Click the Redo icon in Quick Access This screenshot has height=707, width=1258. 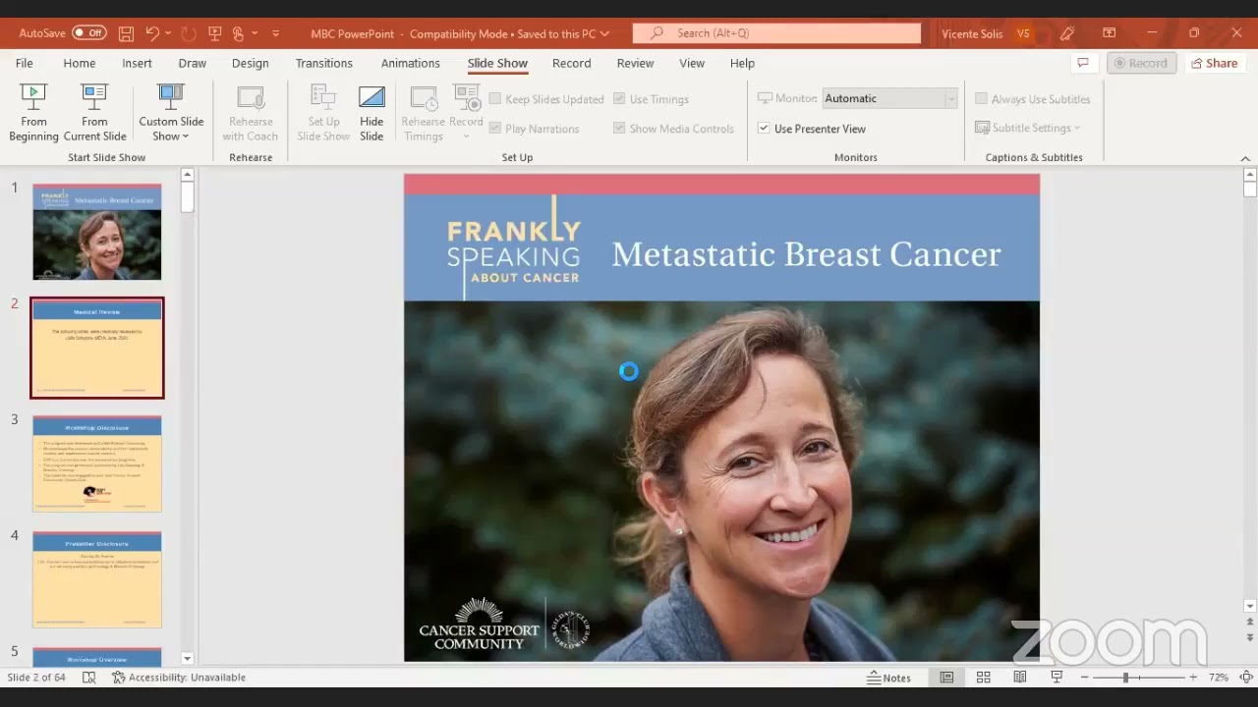click(x=190, y=33)
